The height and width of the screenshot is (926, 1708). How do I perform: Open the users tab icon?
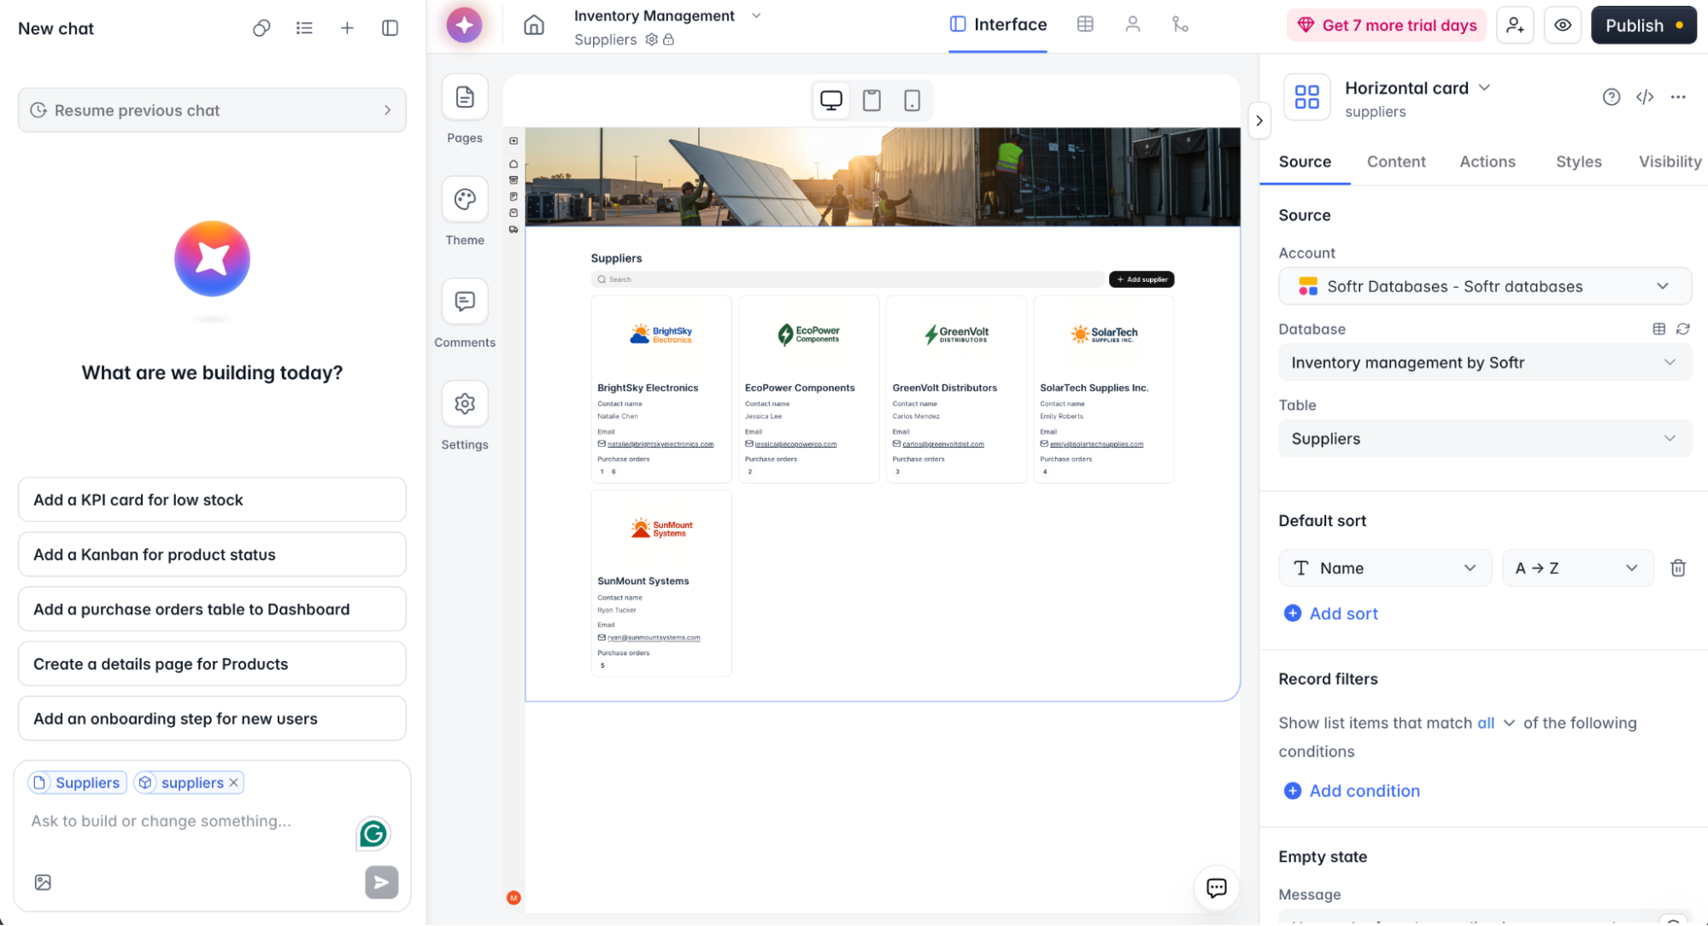(x=1132, y=25)
